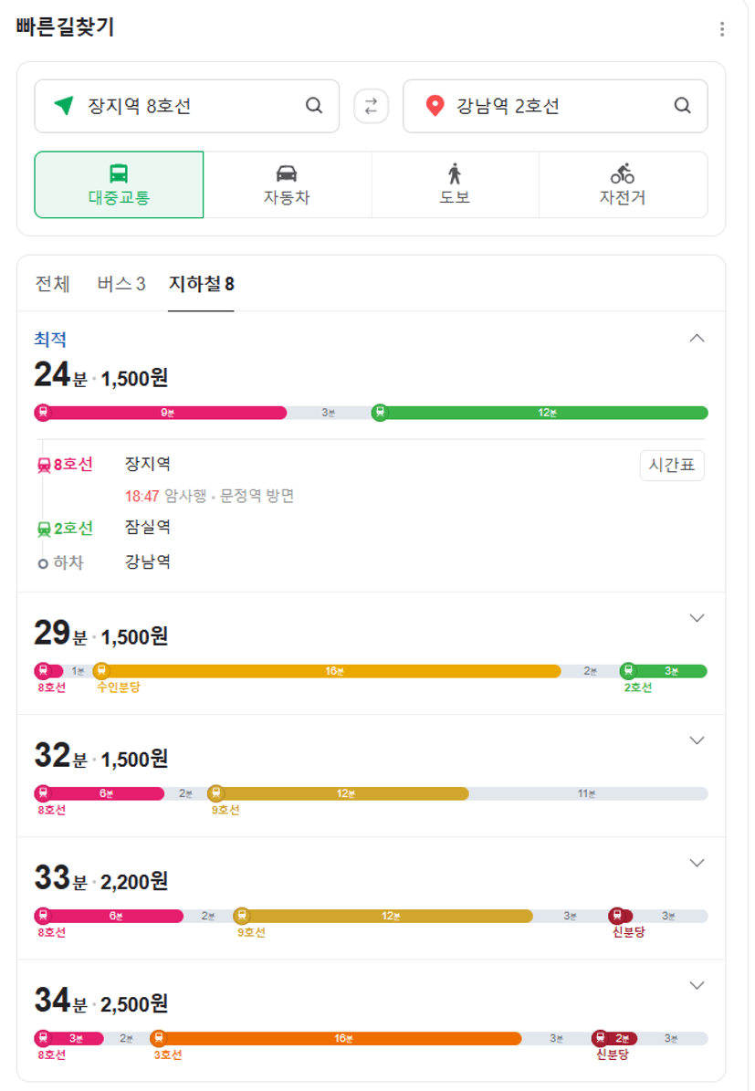Select the 대중교통 public transit mode
The height and width of the screenshot is (1091, 755).
coord(119,184)
